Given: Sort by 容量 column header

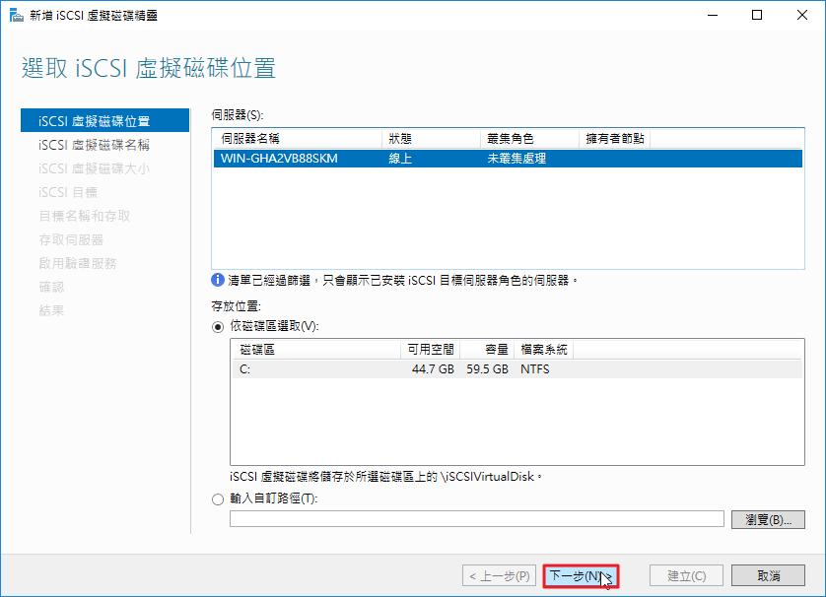Looking at the screenshot, I should 487,349.
